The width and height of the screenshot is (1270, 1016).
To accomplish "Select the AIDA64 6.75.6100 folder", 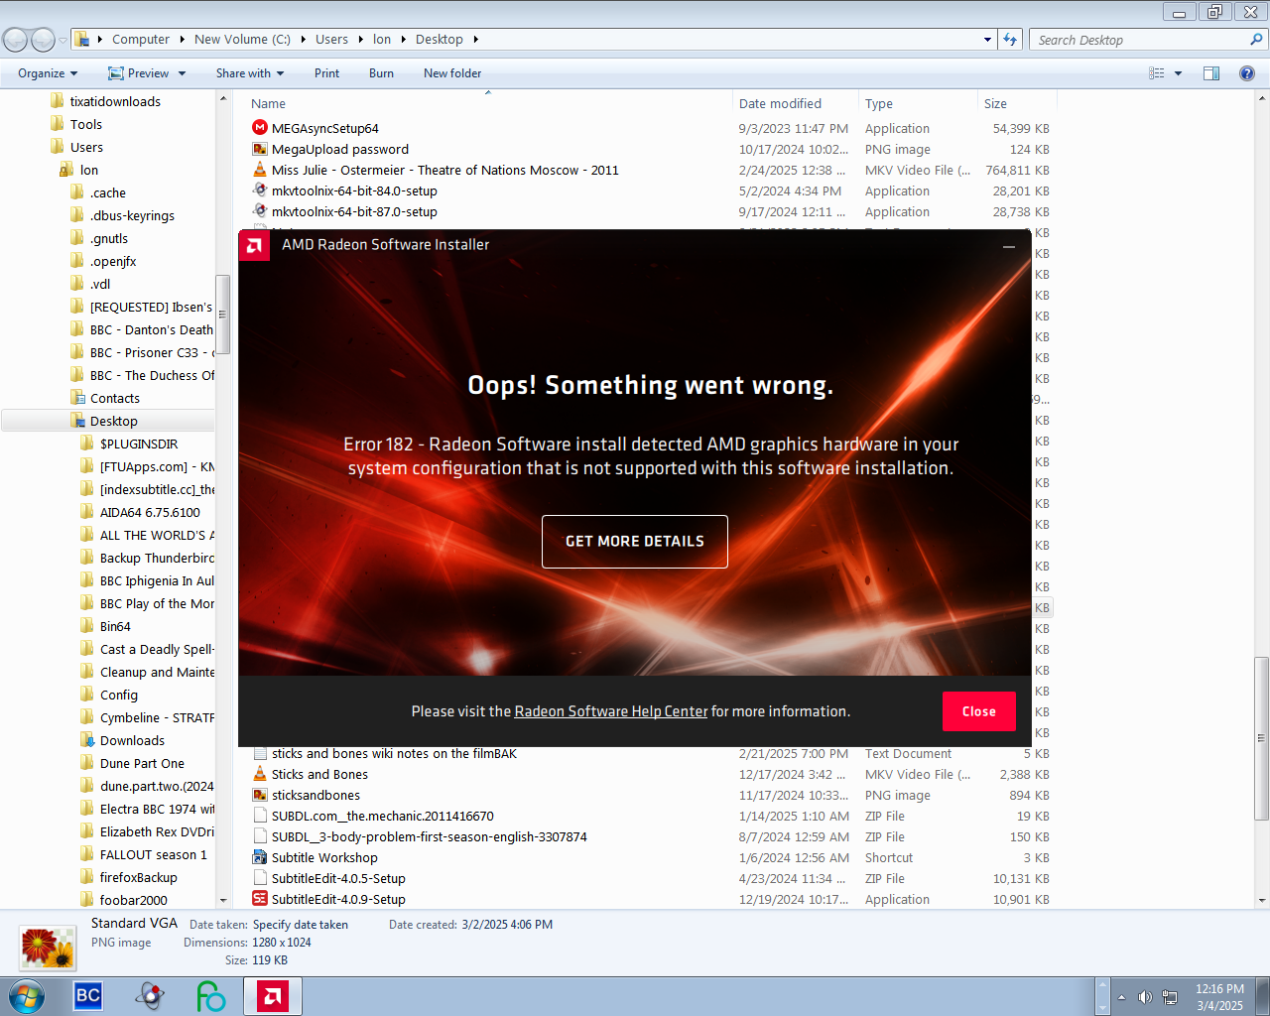I will coord(150,512).
